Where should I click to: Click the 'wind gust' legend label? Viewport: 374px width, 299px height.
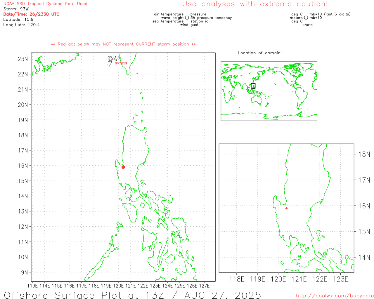(189, 25)
